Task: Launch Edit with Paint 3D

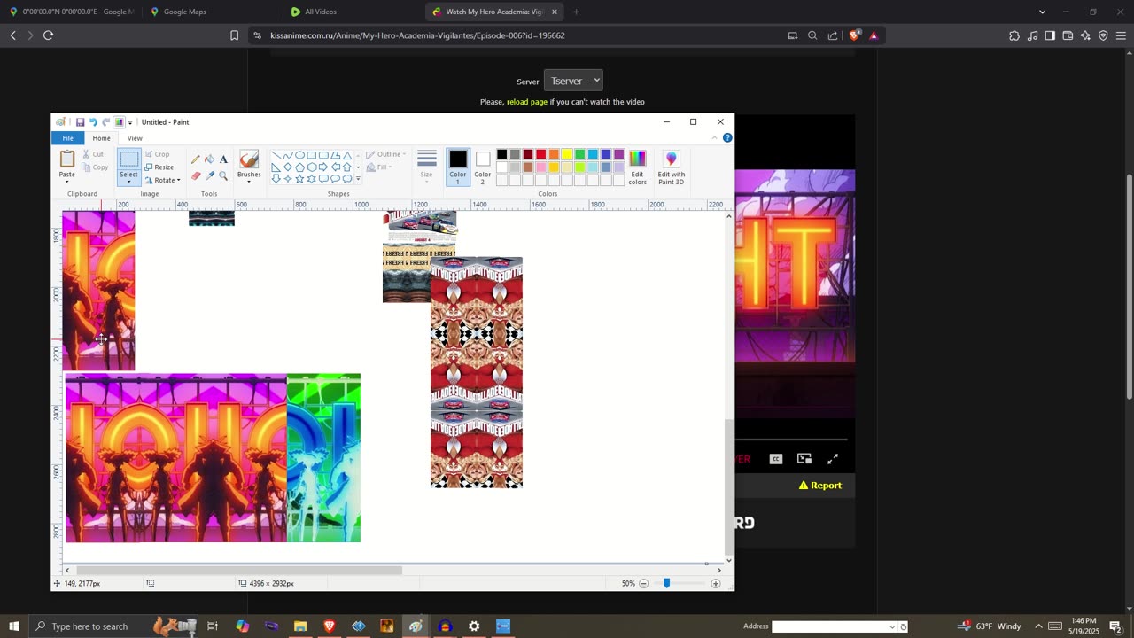Action: 671,167
